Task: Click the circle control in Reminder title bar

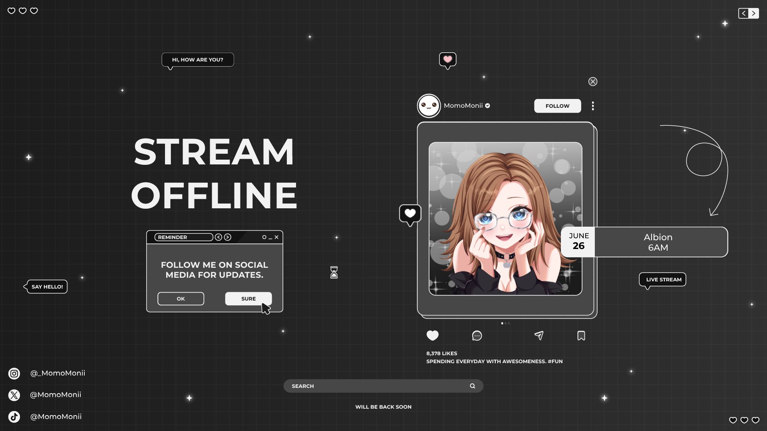Action: tap(264, 237)
